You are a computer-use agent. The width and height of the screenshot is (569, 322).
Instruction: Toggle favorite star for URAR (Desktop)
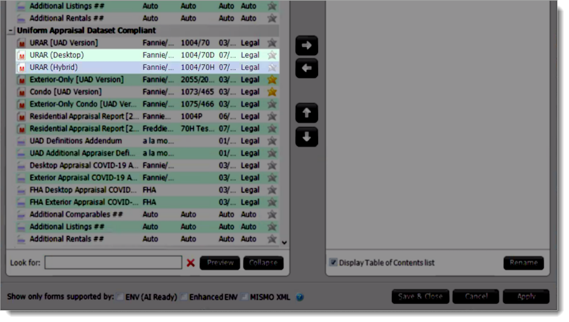point(272,55)
